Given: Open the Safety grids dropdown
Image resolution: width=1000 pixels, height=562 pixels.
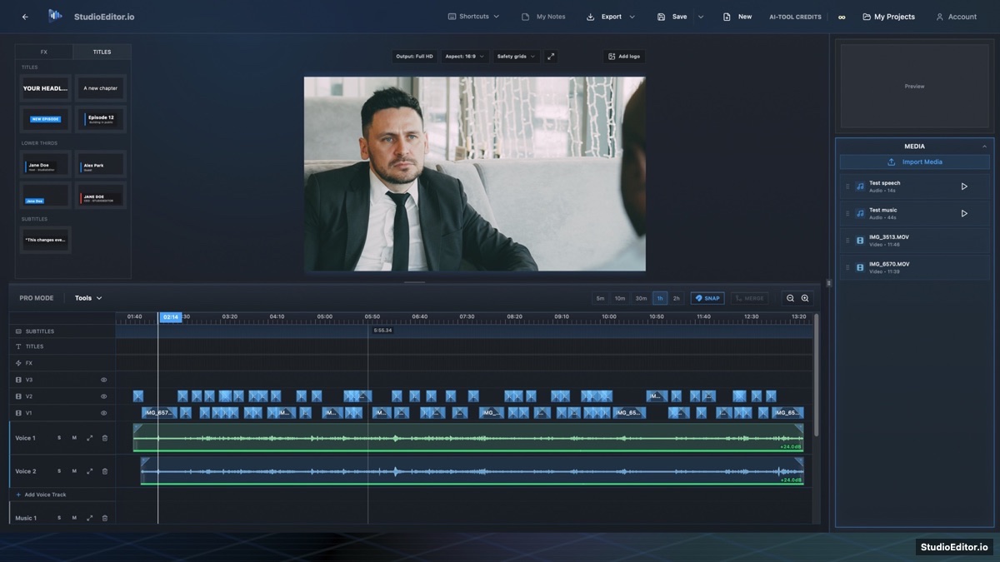Looking at the screenshot, I should (517, 57).
